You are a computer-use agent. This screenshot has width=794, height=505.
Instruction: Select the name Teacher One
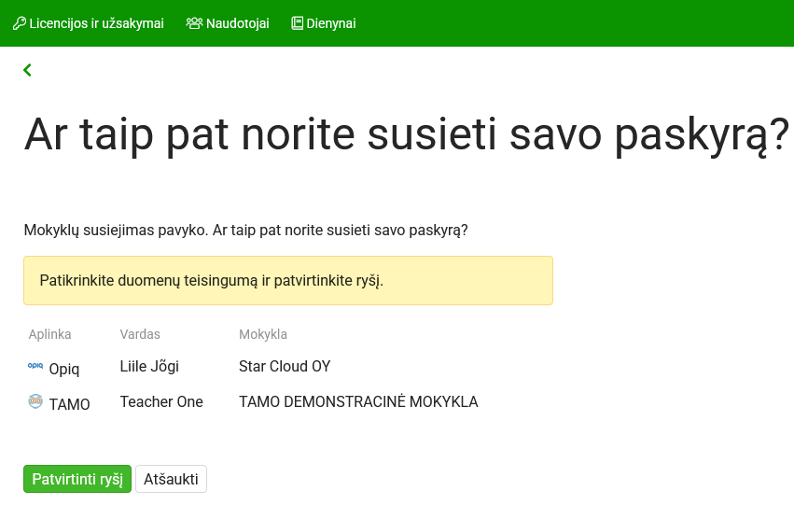point(161,401)
